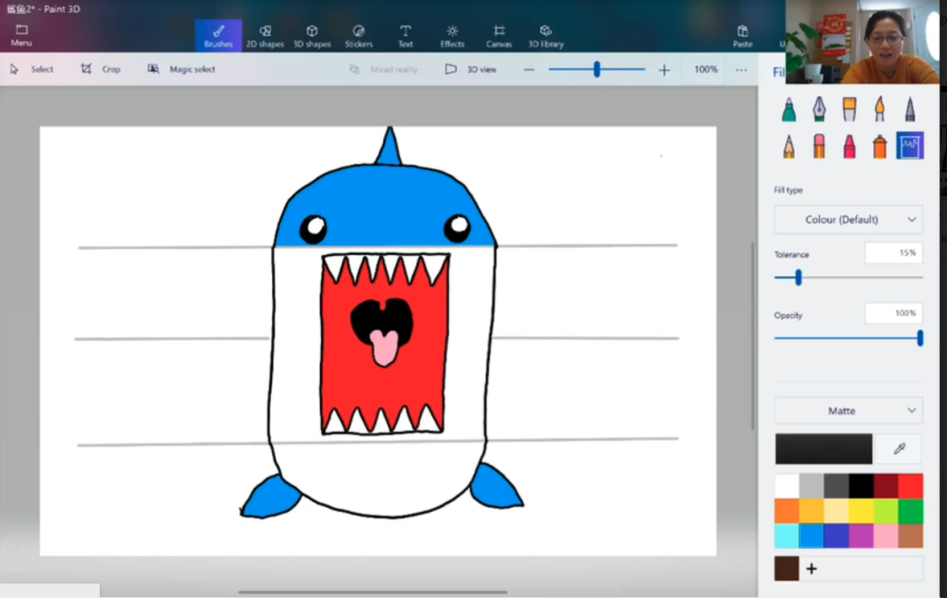The height and width of the screenshot is (598, 947).
Task: Pick the dark red colour swatch
Action: pyautogui.click(x=886, y=487)
